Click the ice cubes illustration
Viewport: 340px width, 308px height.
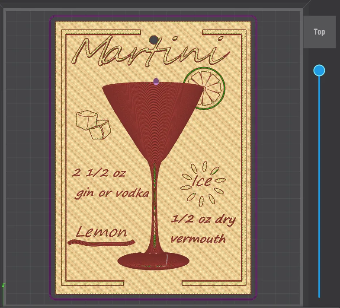[93, 124]
